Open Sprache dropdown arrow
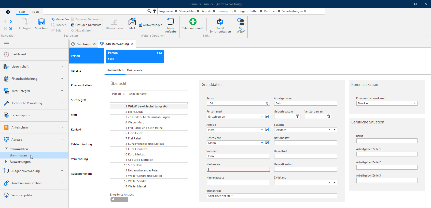431x208 pixels. click(329, 130)
